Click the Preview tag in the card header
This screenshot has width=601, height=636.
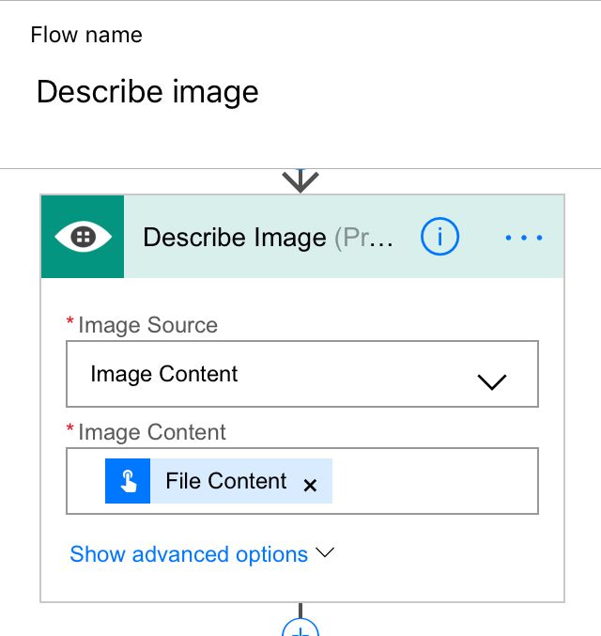click(x=364, y=237)
